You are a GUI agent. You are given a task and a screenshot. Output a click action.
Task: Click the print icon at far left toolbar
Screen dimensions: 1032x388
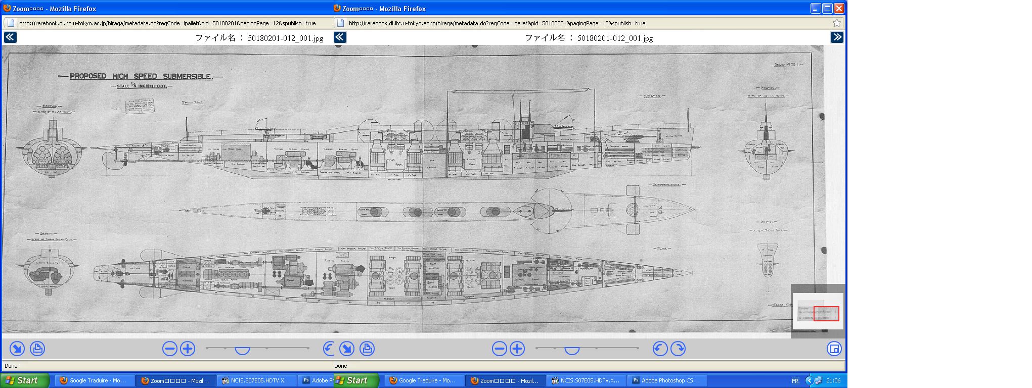37,349
